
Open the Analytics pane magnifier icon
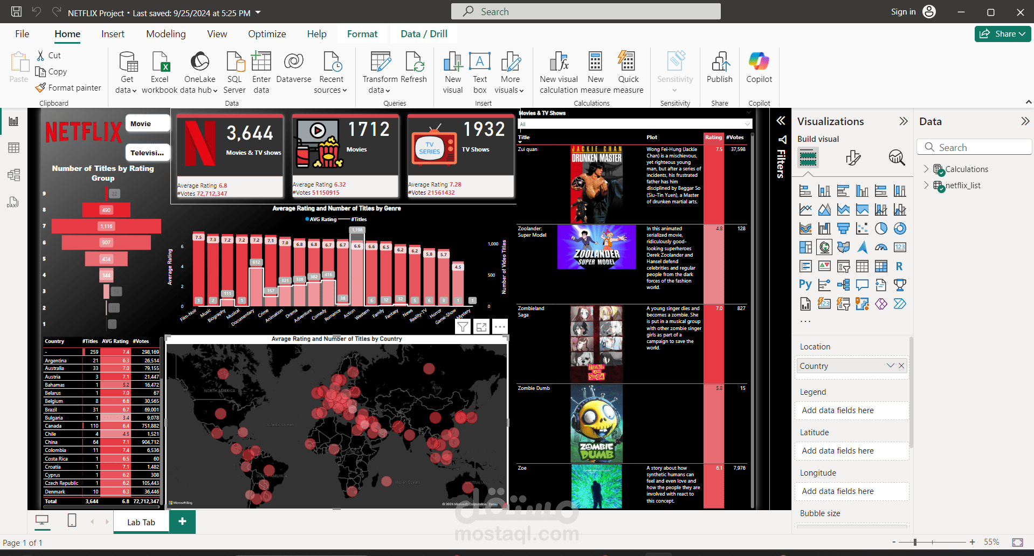tap(897, 157)
